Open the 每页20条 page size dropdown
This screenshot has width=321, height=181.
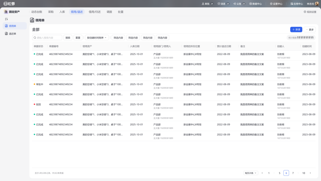pyautogui.click(x=251, y=173)
